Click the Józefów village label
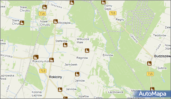Image resolution: width=171 pixels, height=99 pixels. [83, 96]
